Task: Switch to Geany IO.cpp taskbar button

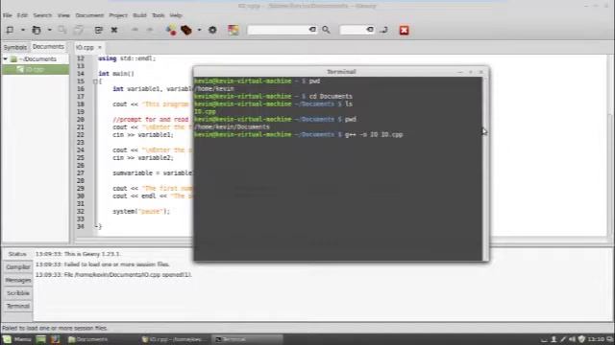Action: tap(173, 339)
